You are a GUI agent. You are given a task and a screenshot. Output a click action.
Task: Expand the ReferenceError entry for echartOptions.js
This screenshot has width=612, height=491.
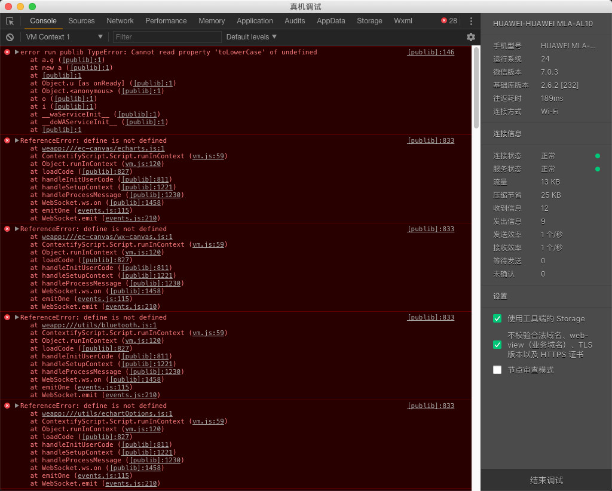pos(17,406)
